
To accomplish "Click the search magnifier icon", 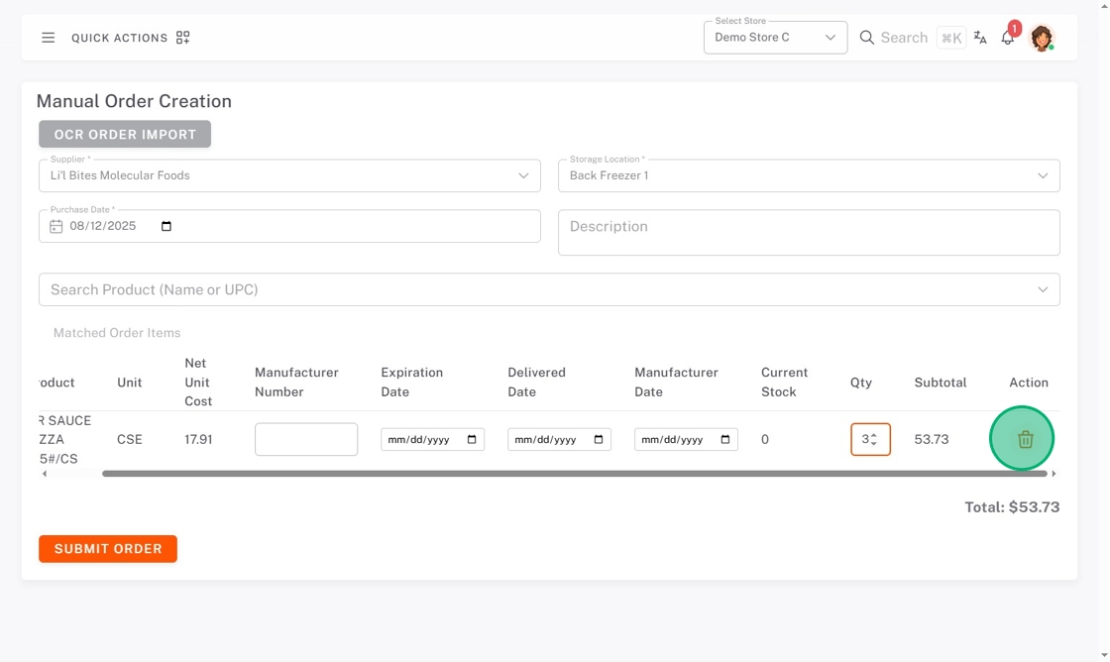I will [866, 38].
